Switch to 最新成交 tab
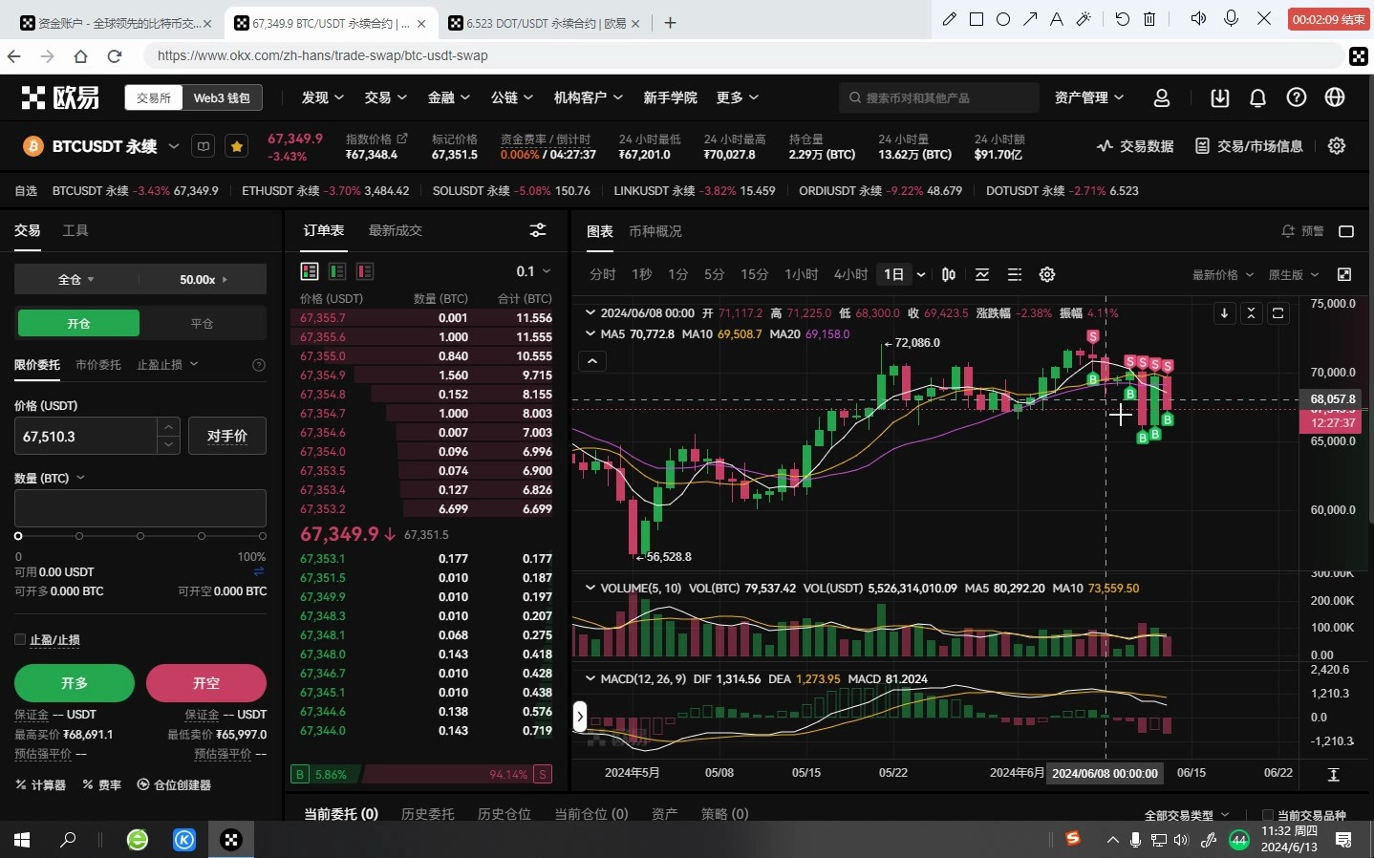The height and width of the screenshot is (858, 1374). pos(395,230)
